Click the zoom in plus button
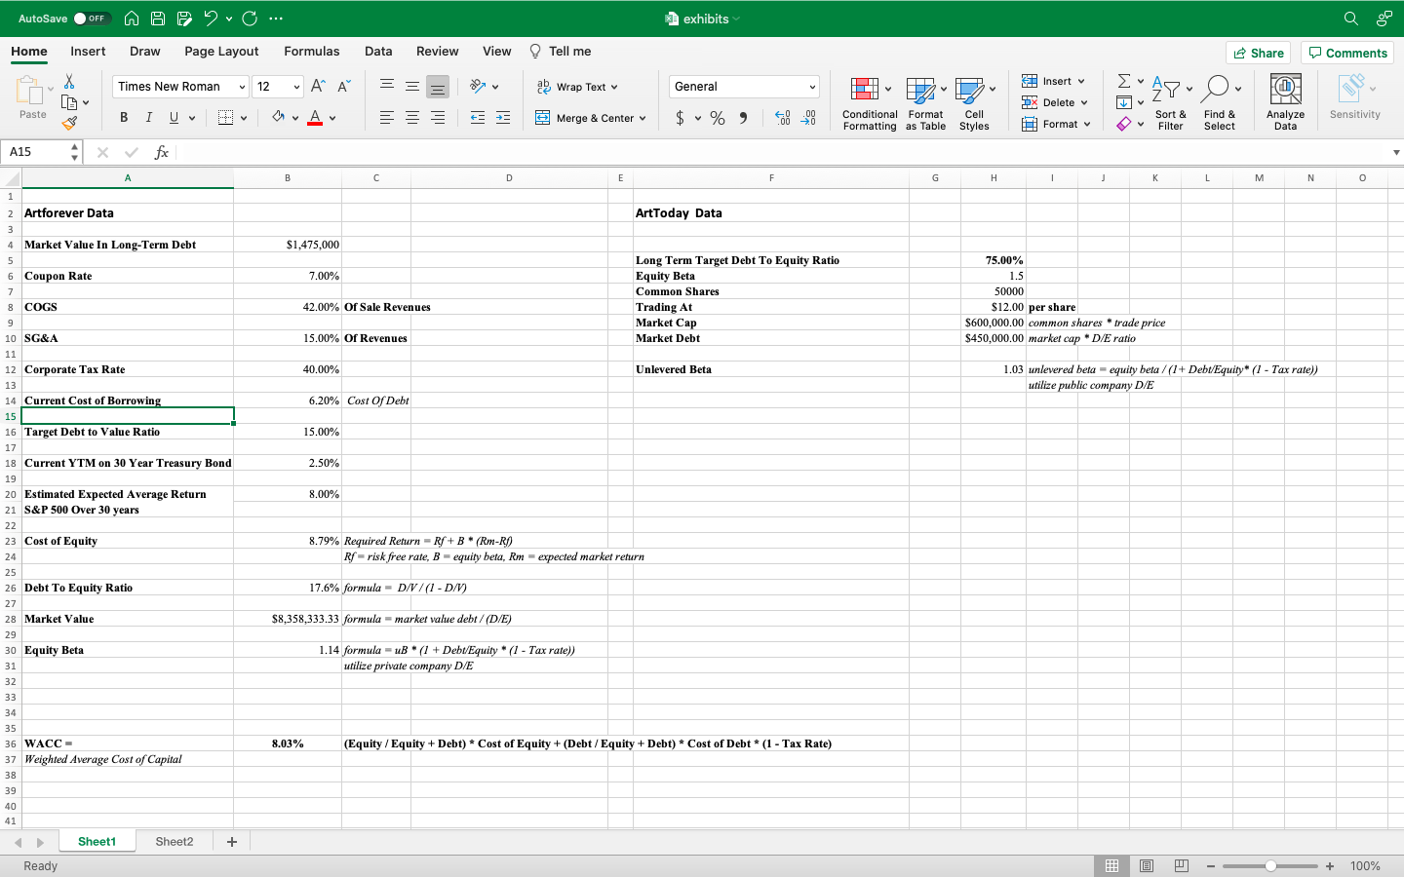The height and width of the screenshot is (877, 1404). [1330, 865]
